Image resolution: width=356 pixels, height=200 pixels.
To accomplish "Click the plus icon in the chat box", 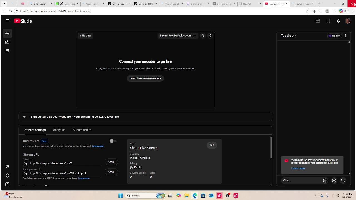I will tap(334, 181).
